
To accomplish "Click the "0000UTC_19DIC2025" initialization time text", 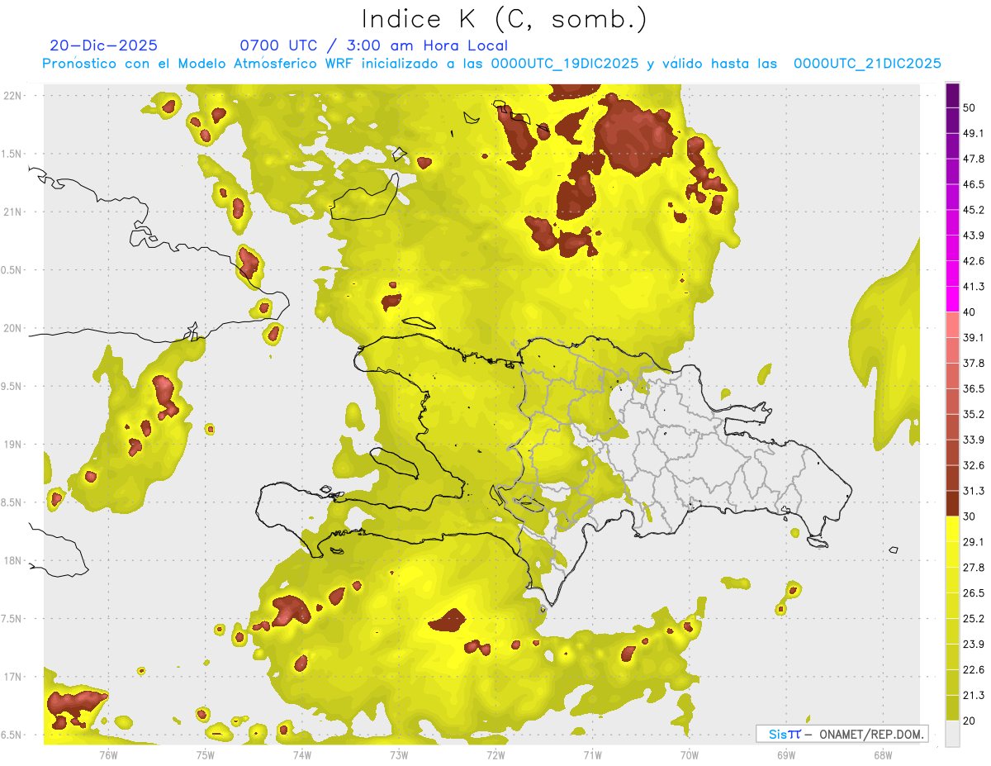I will [x=565, y=64].
